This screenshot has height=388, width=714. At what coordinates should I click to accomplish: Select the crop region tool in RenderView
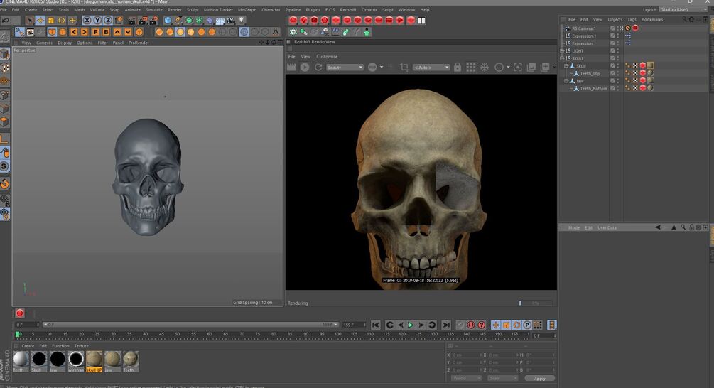pyautogui.click(x=404, y=67)
